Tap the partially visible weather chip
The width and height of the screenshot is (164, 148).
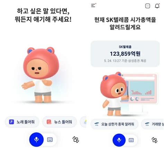tap(83, 122)
